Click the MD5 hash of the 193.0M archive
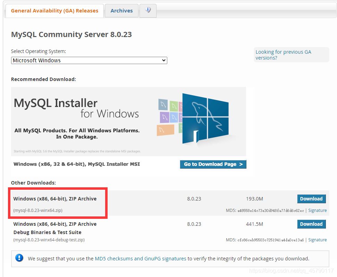 point(270,211)
